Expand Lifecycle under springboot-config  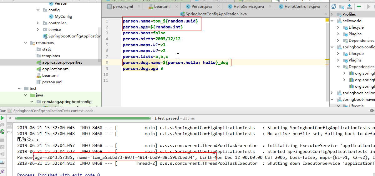click(338, 54)
